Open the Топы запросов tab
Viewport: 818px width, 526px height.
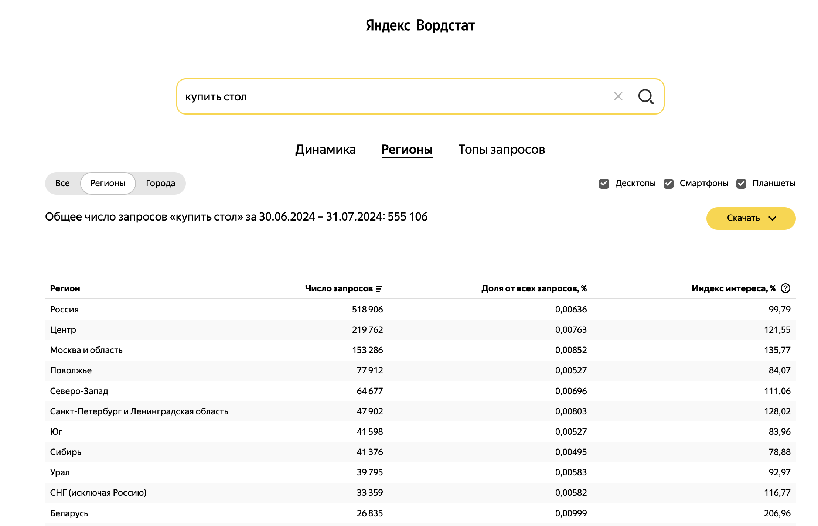501,150
